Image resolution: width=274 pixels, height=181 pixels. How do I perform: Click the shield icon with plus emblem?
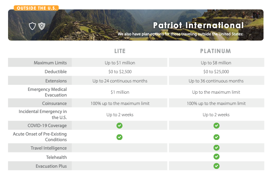42,26
